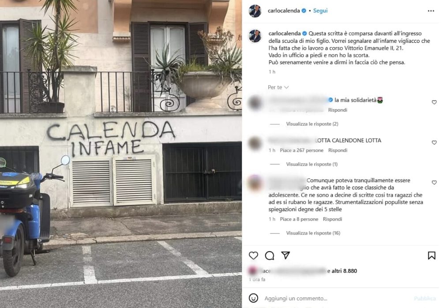
Task: Save post with bookmark icon
Action: tap(432, 255)
